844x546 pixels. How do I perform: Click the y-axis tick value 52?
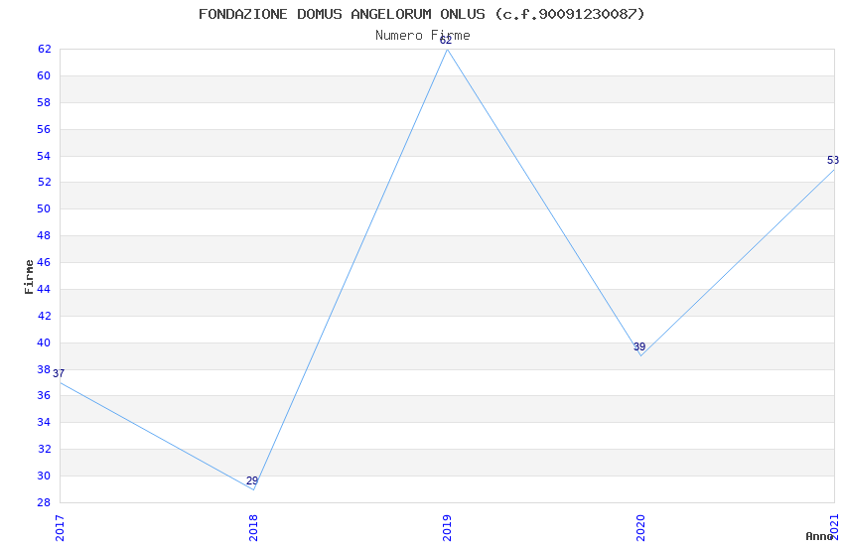(44, 182)
